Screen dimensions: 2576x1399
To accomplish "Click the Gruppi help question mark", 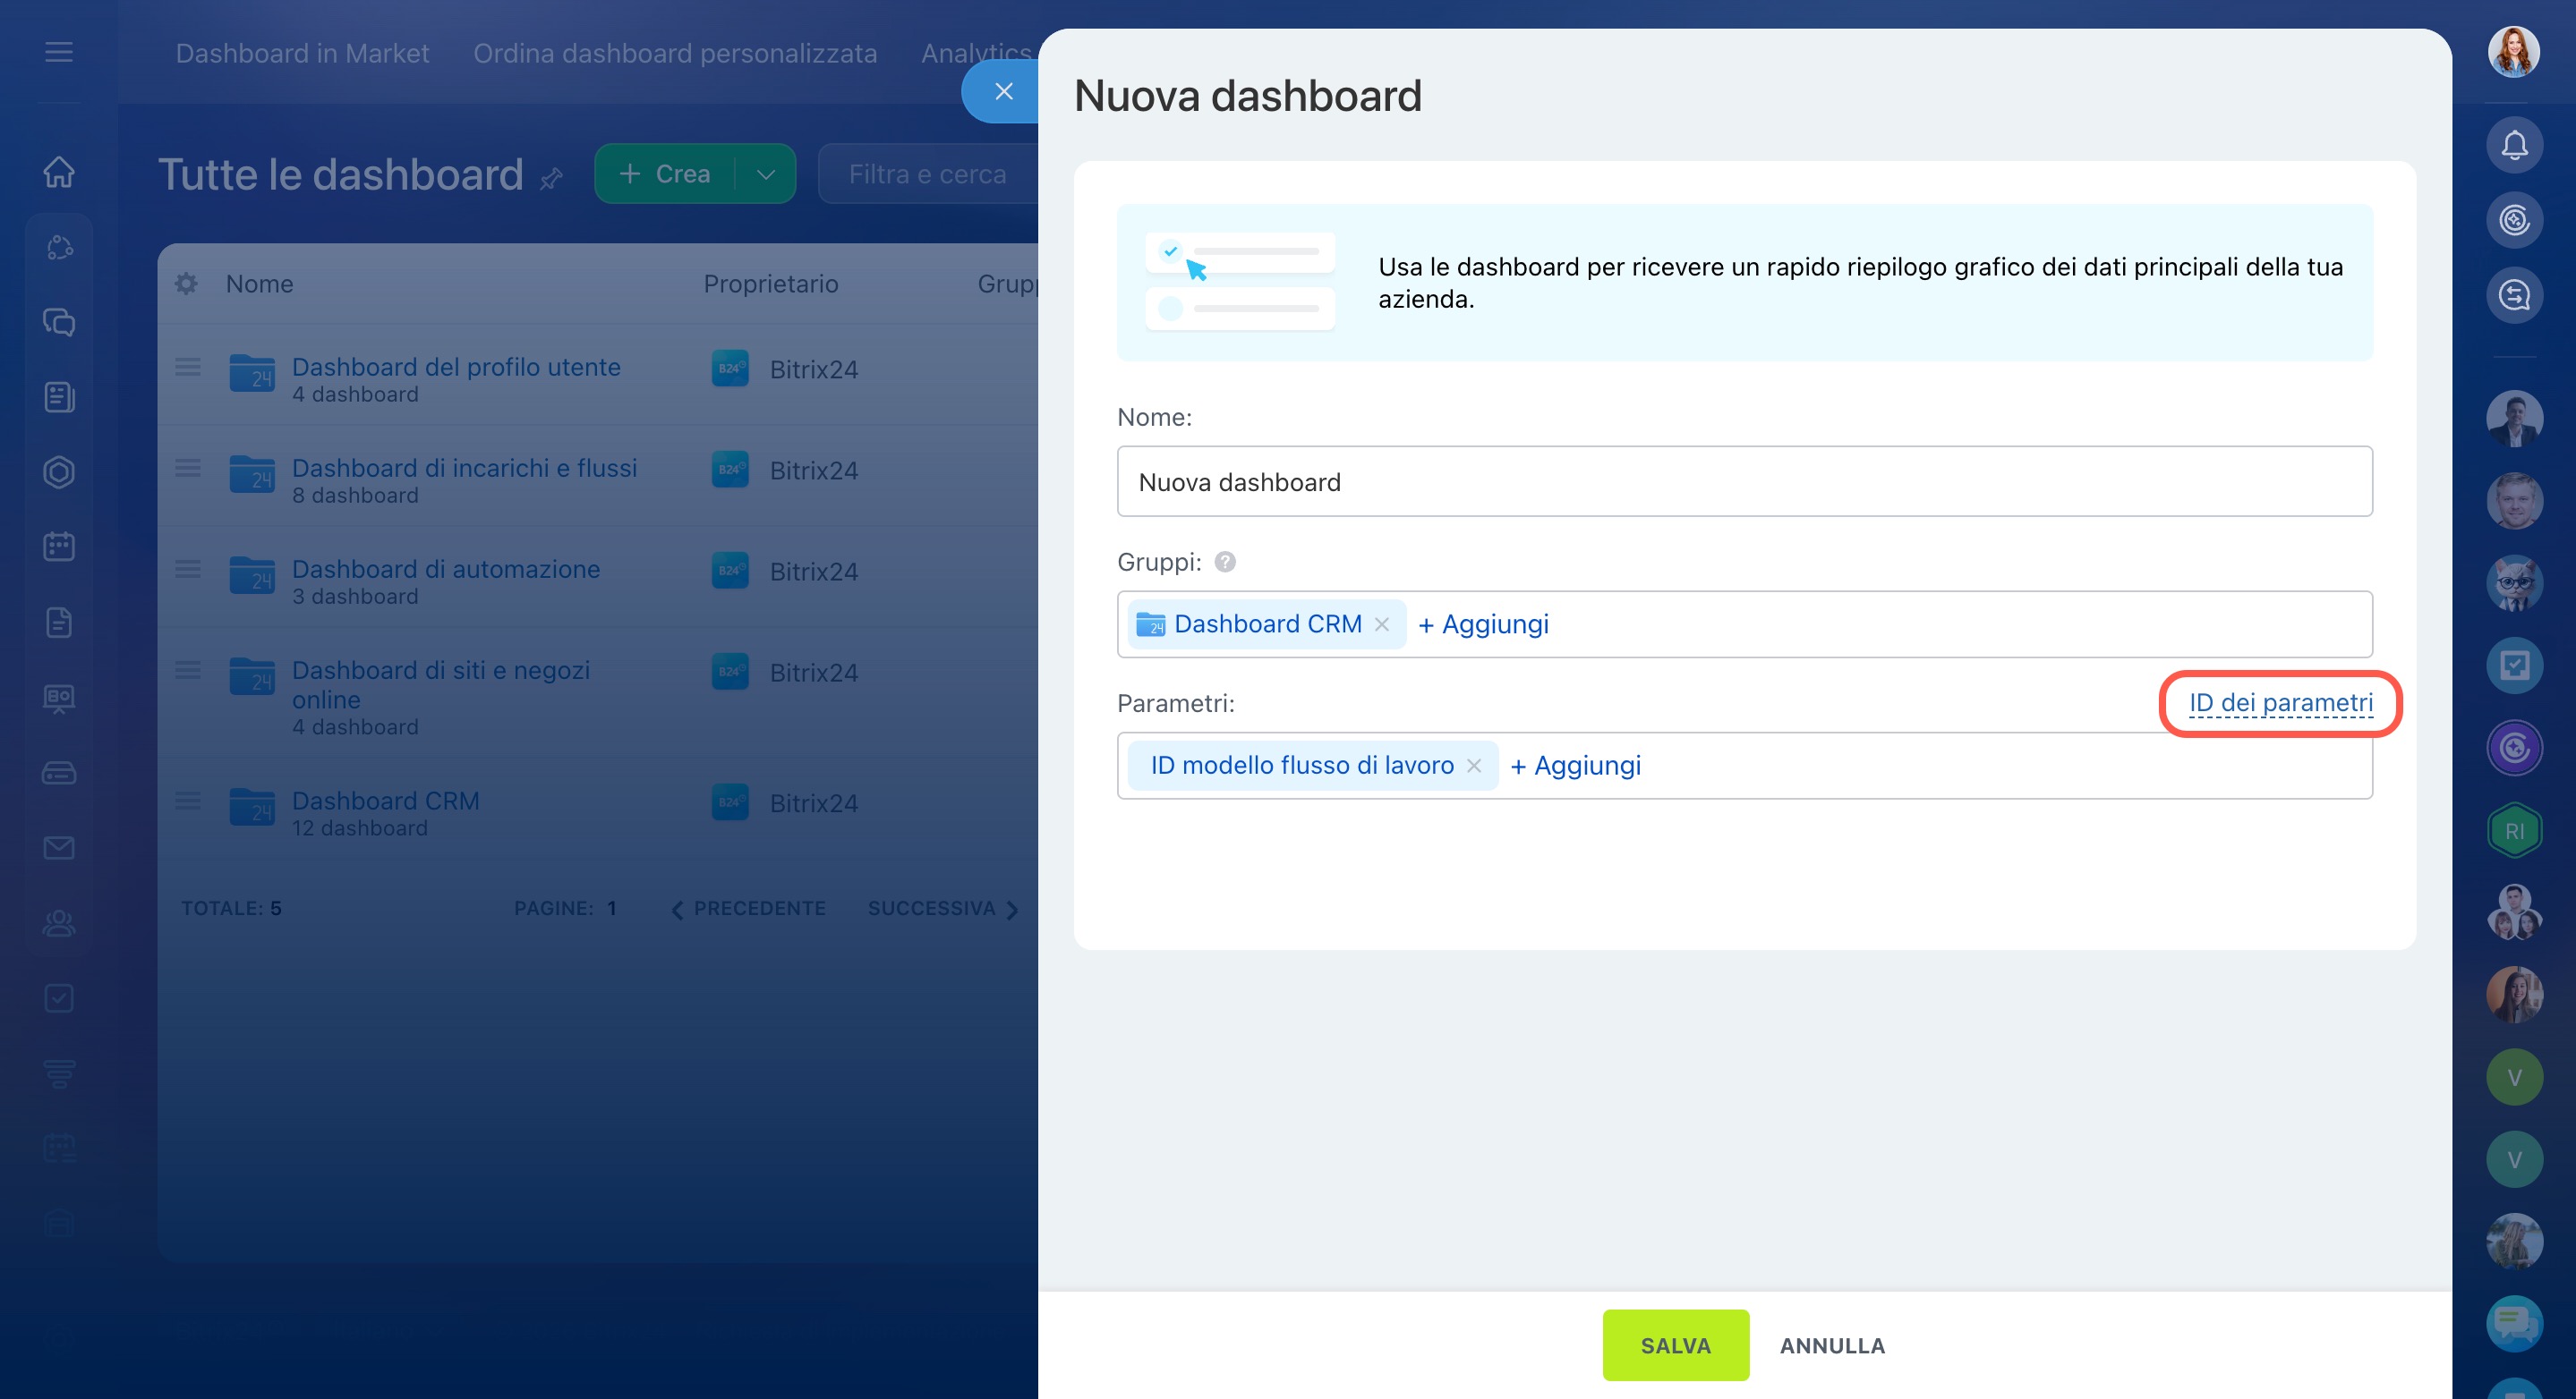I will pos(1224,562).
